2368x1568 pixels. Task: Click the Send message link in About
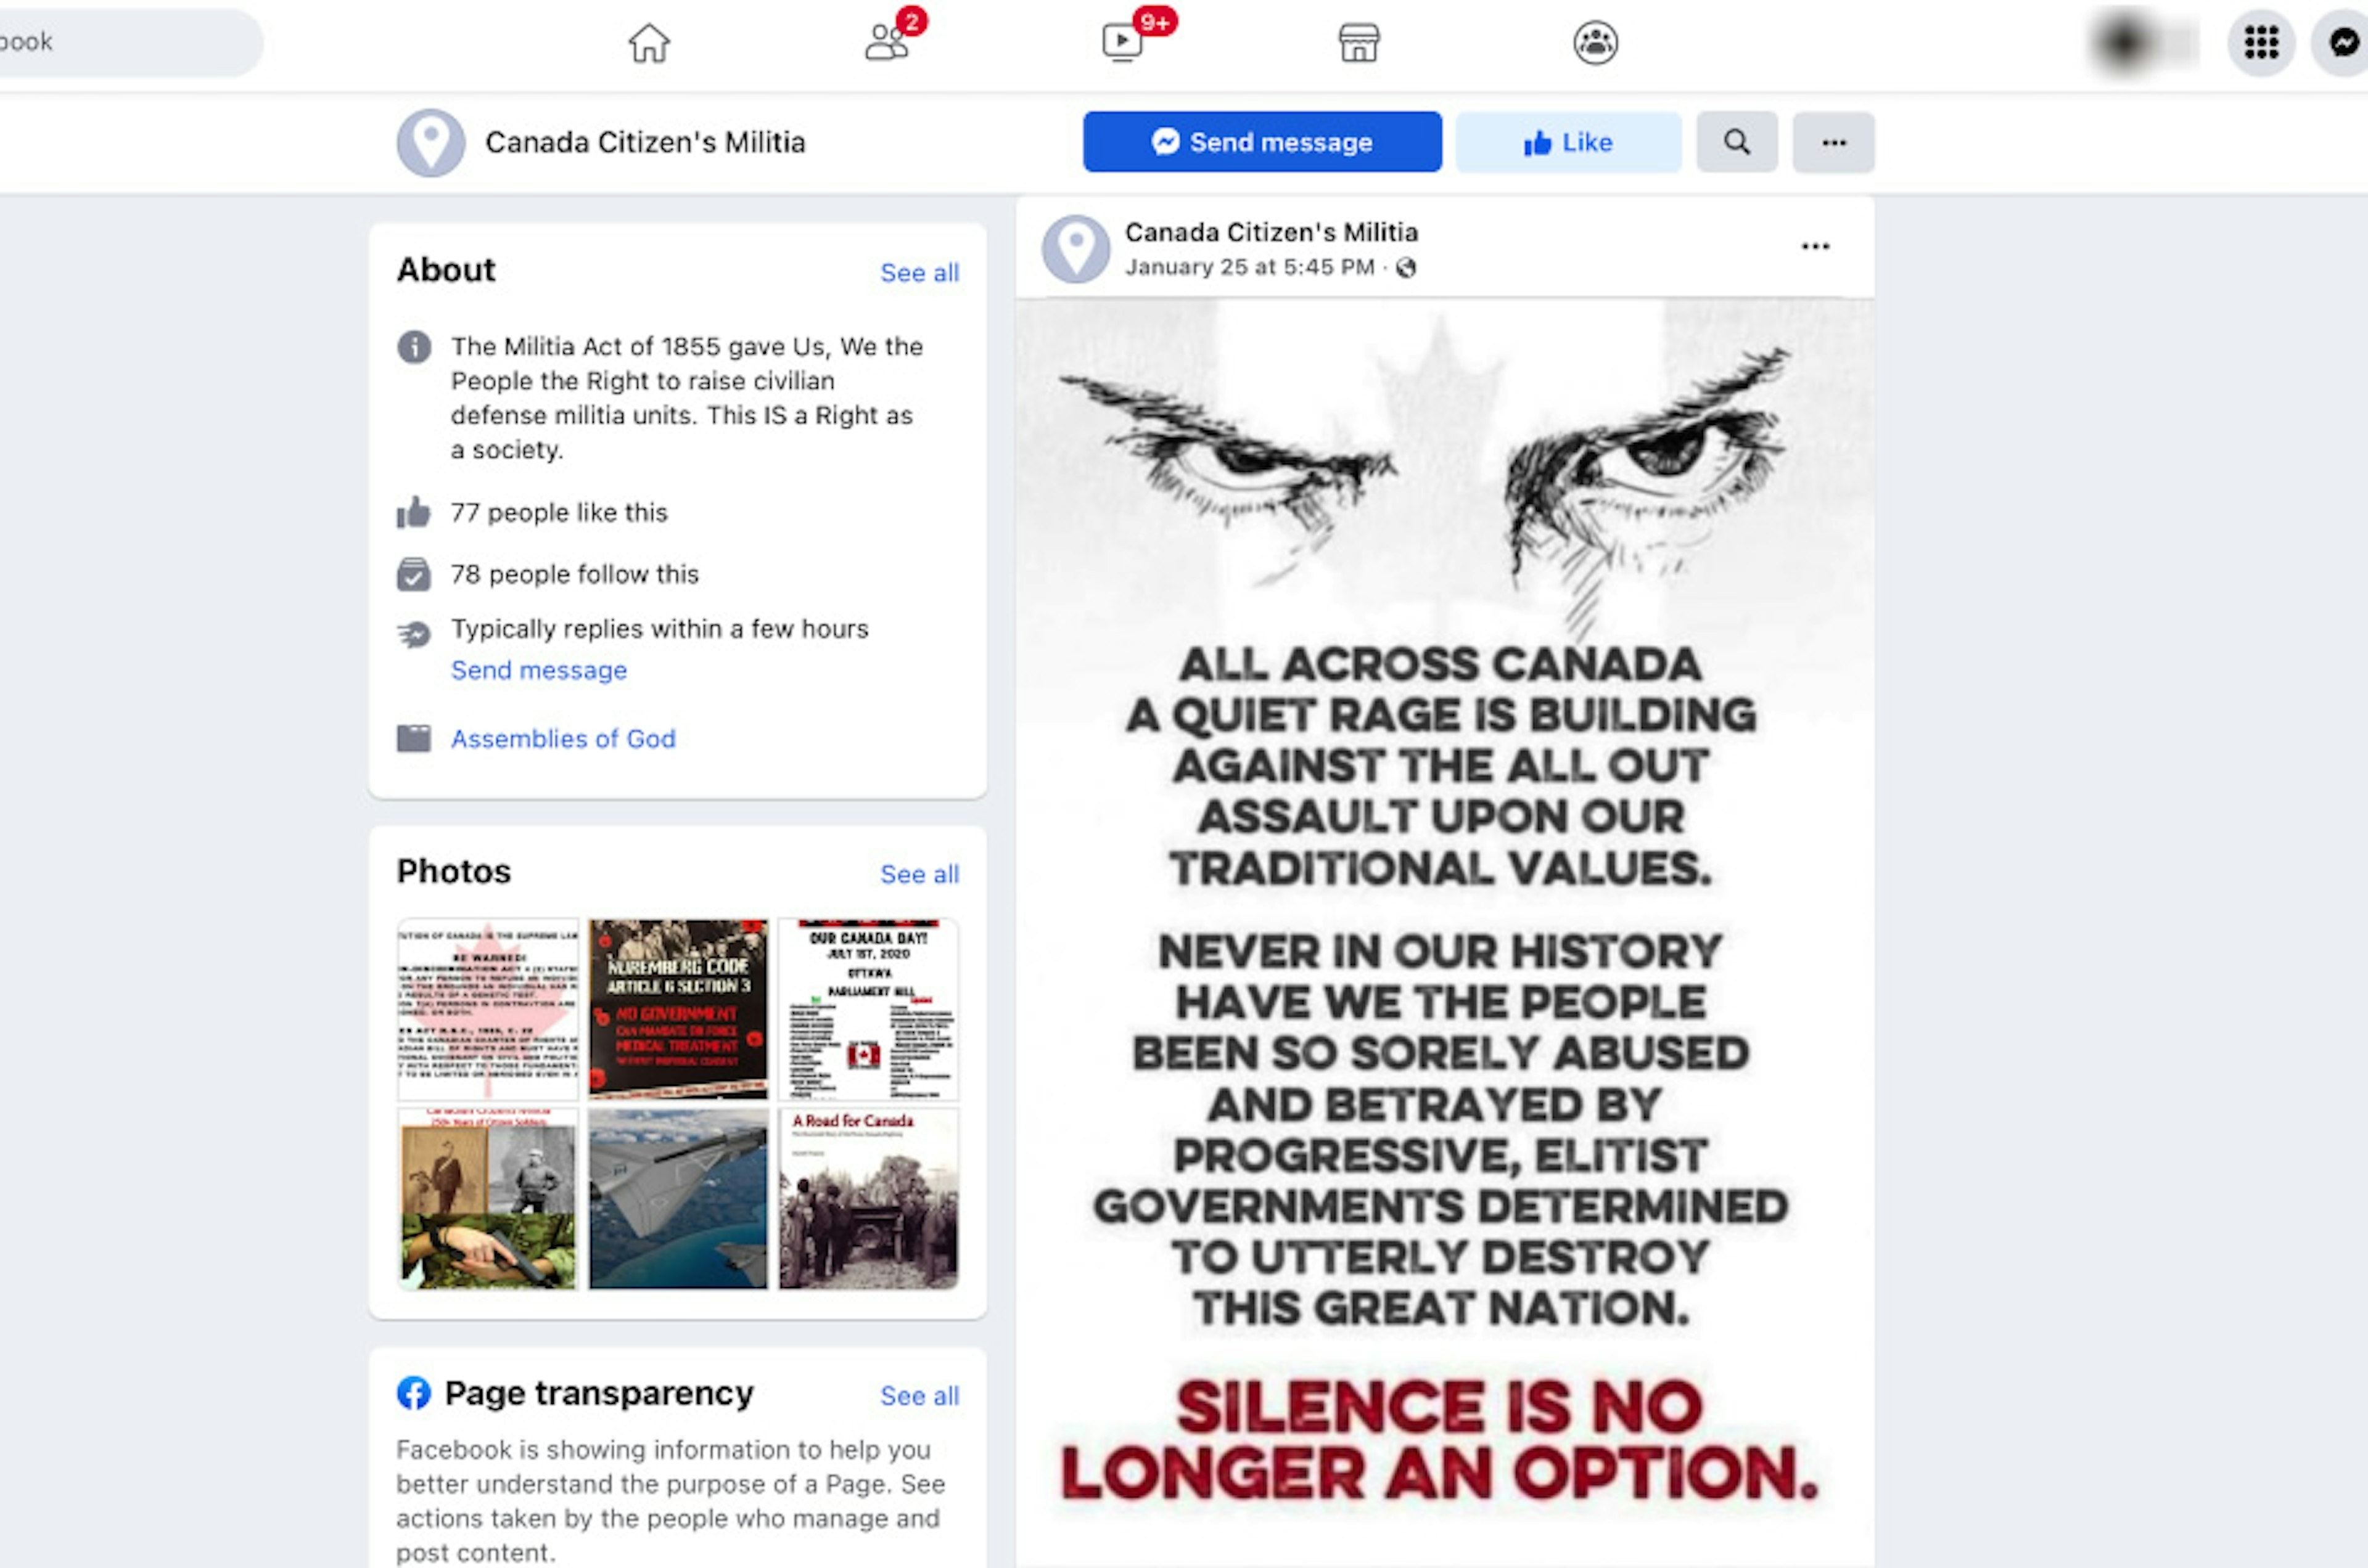coord(538,670)
